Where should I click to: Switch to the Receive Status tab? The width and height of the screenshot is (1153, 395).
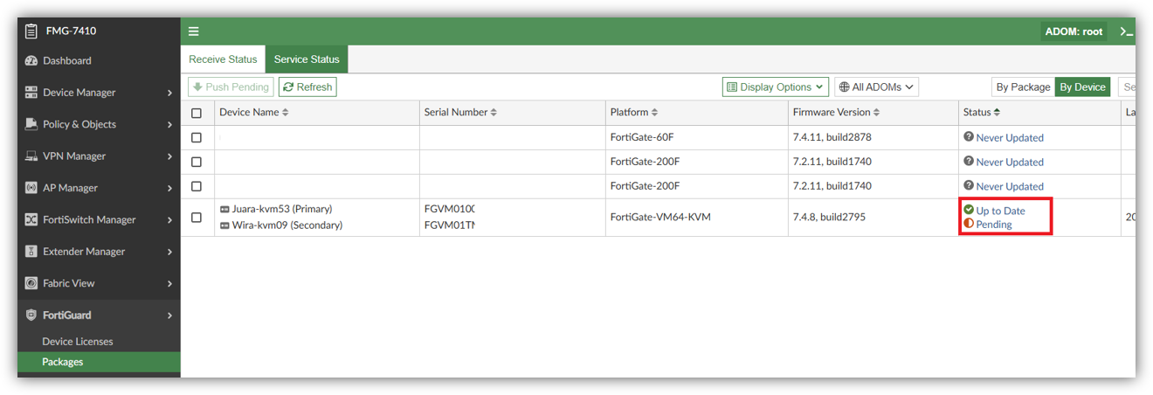(223, 59)
